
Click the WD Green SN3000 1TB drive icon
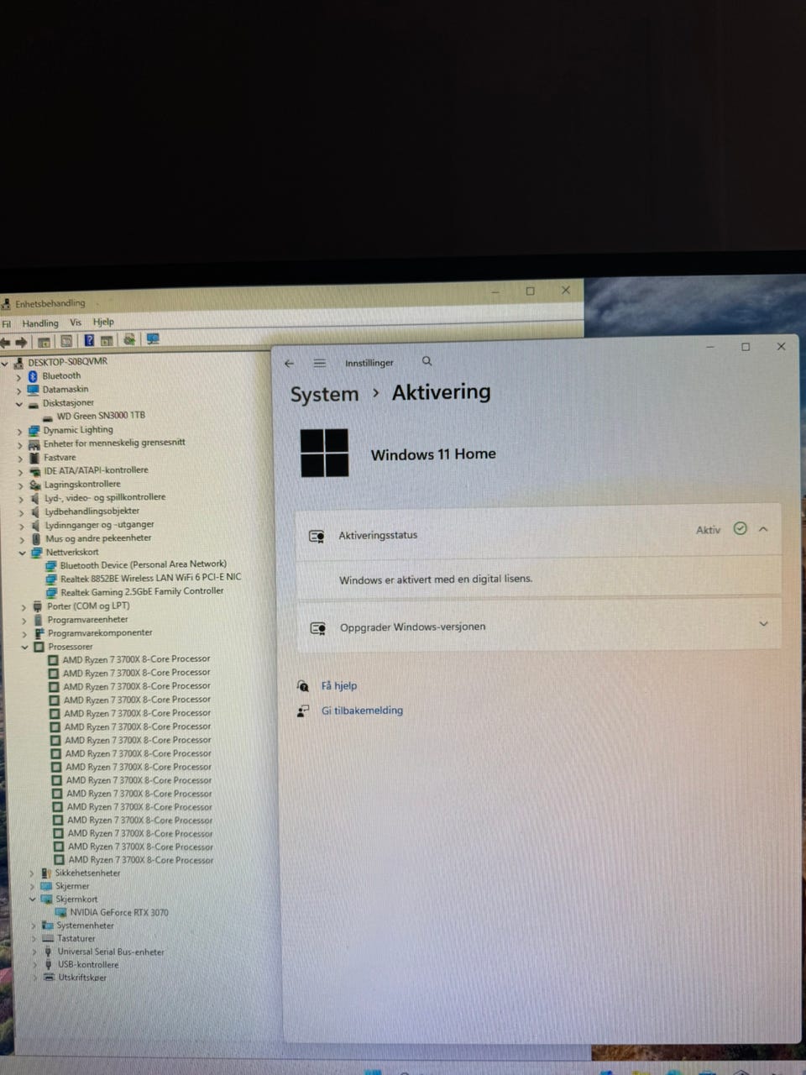[x=48, y=417]
